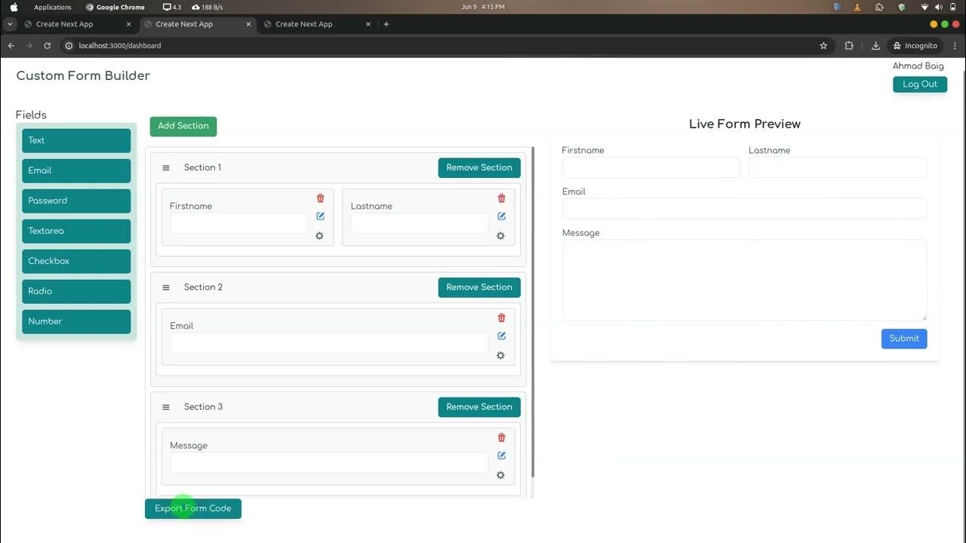This screenshot has width=966, height=543.
Task: Click the sections list vertical scrollbar
Action: (533, 312)
